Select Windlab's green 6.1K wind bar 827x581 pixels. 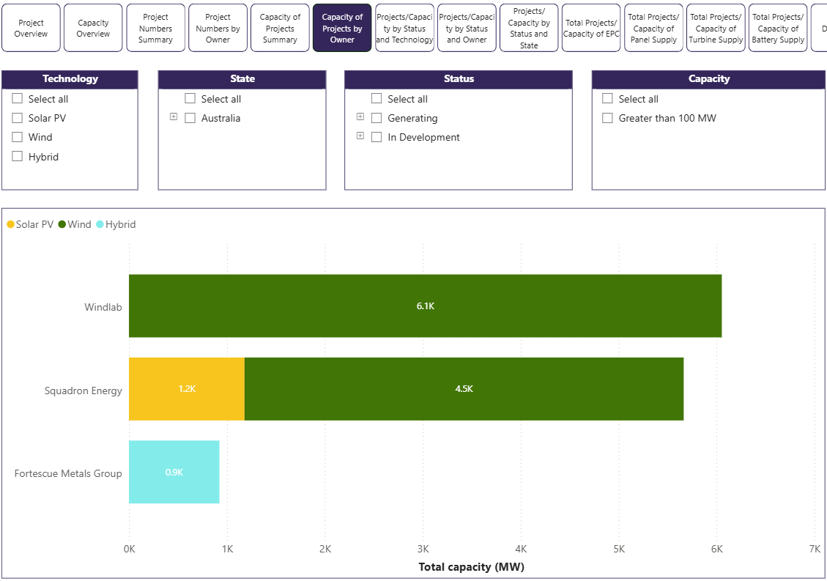(425, 306)
